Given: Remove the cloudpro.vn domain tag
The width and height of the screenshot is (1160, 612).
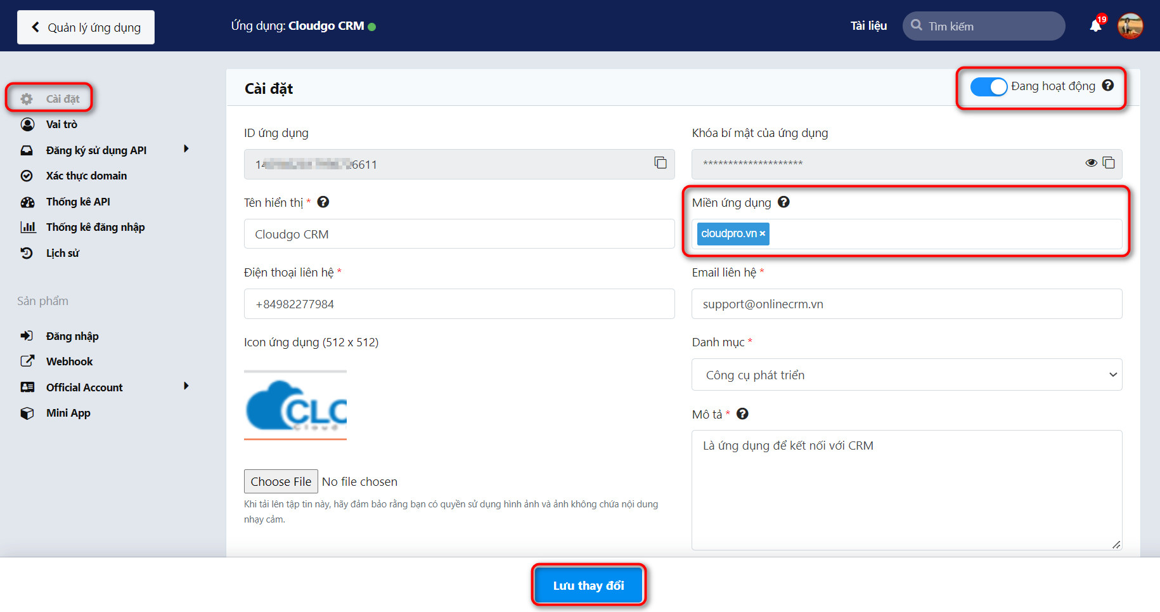Looking at the screenshot, I should pyautogui.click(x=763, y=234).
